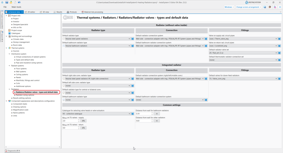This screenshot has height=153, width=283.
Task: Click the InstalSystem logo icon at far left
Action: click(2, 2)
